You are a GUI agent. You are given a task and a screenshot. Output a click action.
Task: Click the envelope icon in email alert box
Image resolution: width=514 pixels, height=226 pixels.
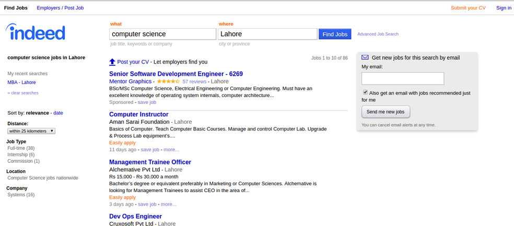click(365, 57)
